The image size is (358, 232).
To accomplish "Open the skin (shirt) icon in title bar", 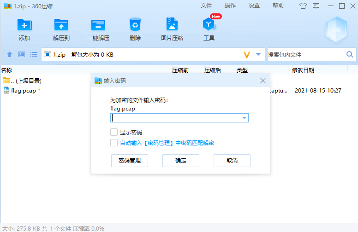I will pyautogui.click(x=303, y=6).
